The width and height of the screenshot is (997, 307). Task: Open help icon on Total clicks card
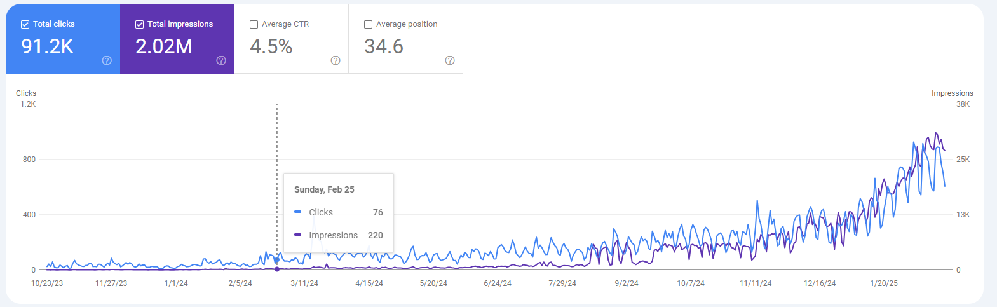click(x=107, y=60)
